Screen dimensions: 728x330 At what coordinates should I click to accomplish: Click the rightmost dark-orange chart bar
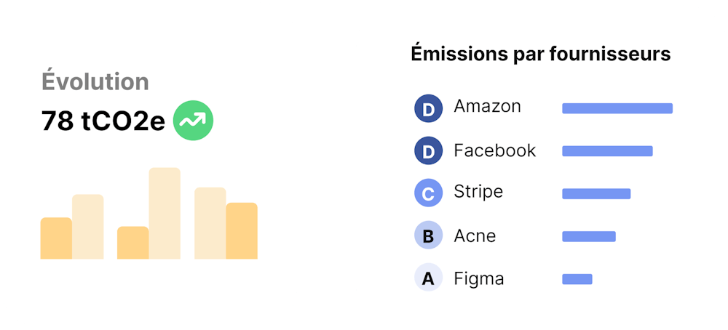pyautogui.click(x=242, y=231)
